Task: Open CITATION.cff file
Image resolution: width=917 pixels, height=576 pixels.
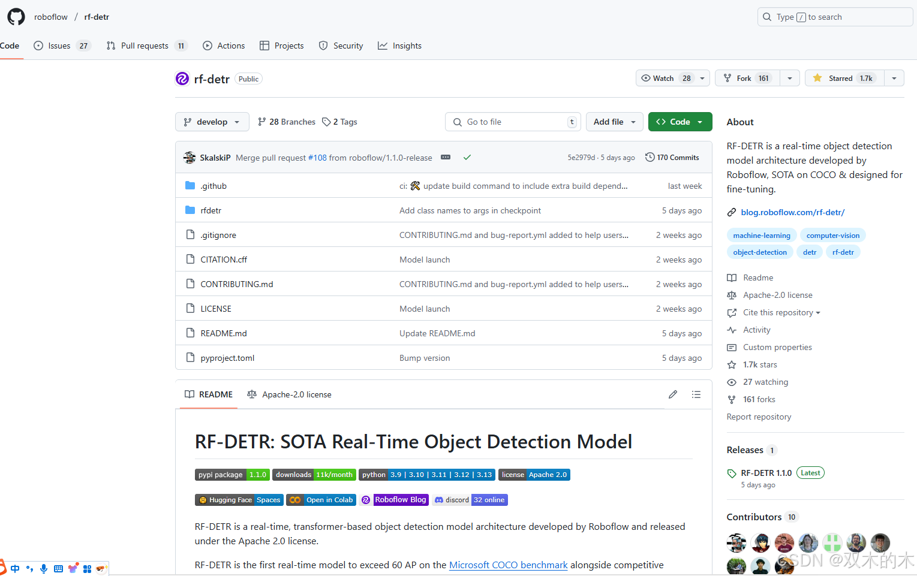Action: [224, 260]
